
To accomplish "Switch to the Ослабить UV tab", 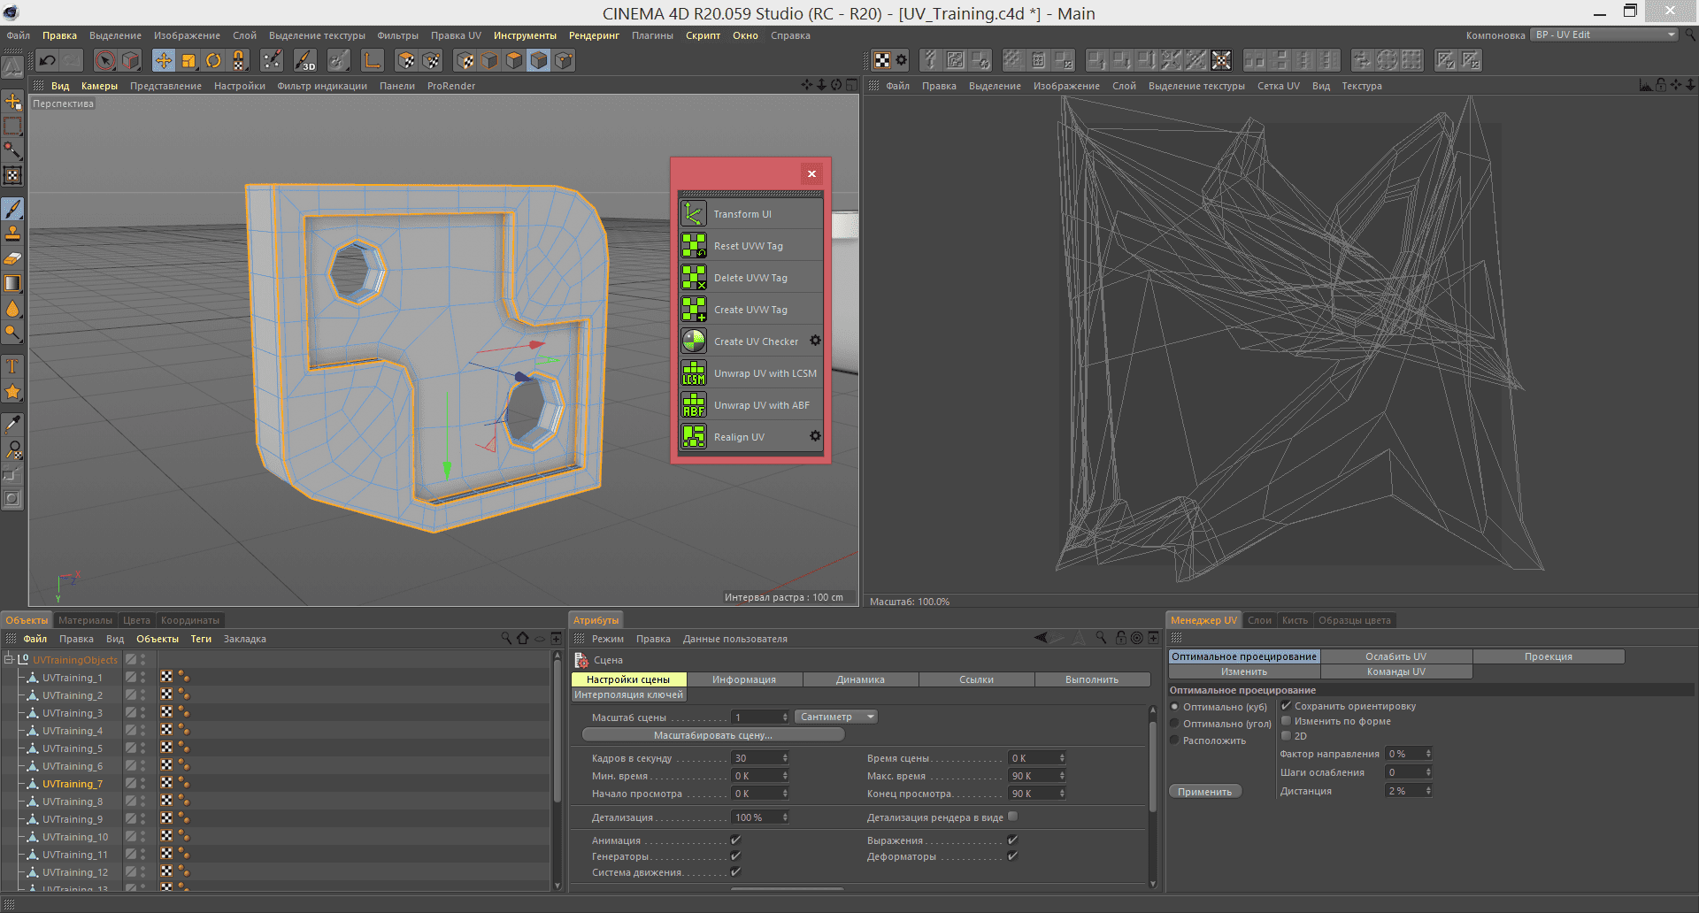I will [1395, 656].
